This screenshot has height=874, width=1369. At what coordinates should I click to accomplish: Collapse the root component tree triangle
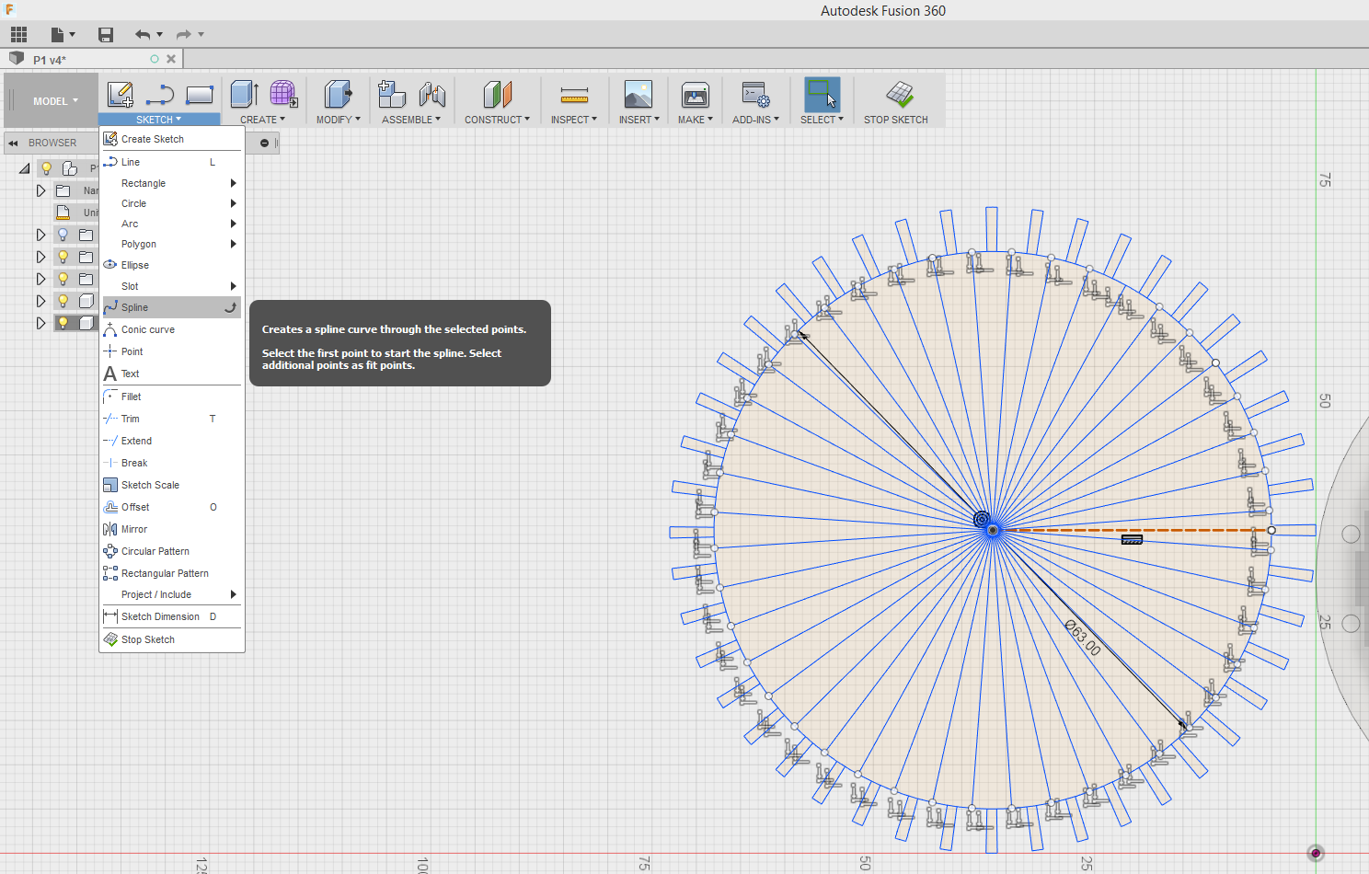point(25,168)
